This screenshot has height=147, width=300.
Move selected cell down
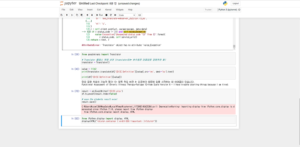coord(92,15)
